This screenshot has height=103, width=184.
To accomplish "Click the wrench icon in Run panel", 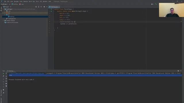I will pos(3,76).
